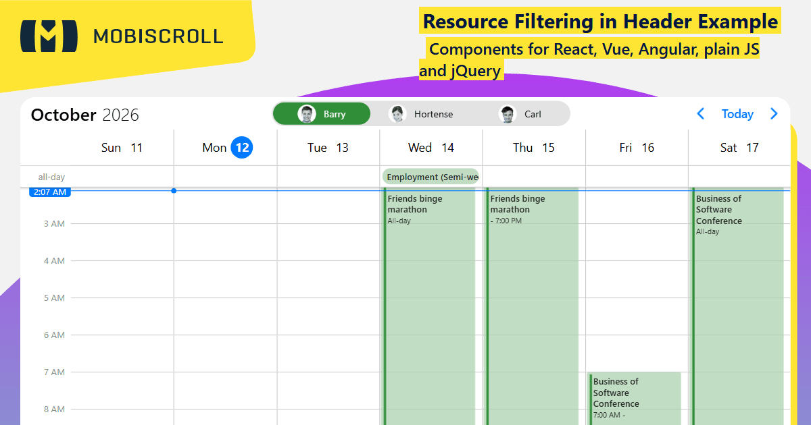The width and height of the screenshot is (811, 425).
Task: Click the 6 AM time label
Action: point(54,335)
